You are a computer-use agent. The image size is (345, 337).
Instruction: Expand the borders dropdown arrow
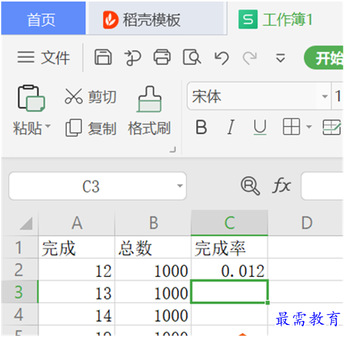tap(309, 127)
